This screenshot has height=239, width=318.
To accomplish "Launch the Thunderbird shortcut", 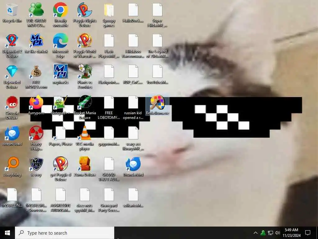I will pyautogui.click(x=133, y=167).
